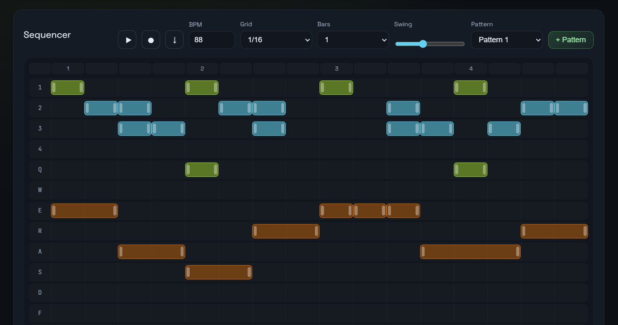Screen dimensions: 618x325
Task: Click the E track row label
Action: [39, 211]
